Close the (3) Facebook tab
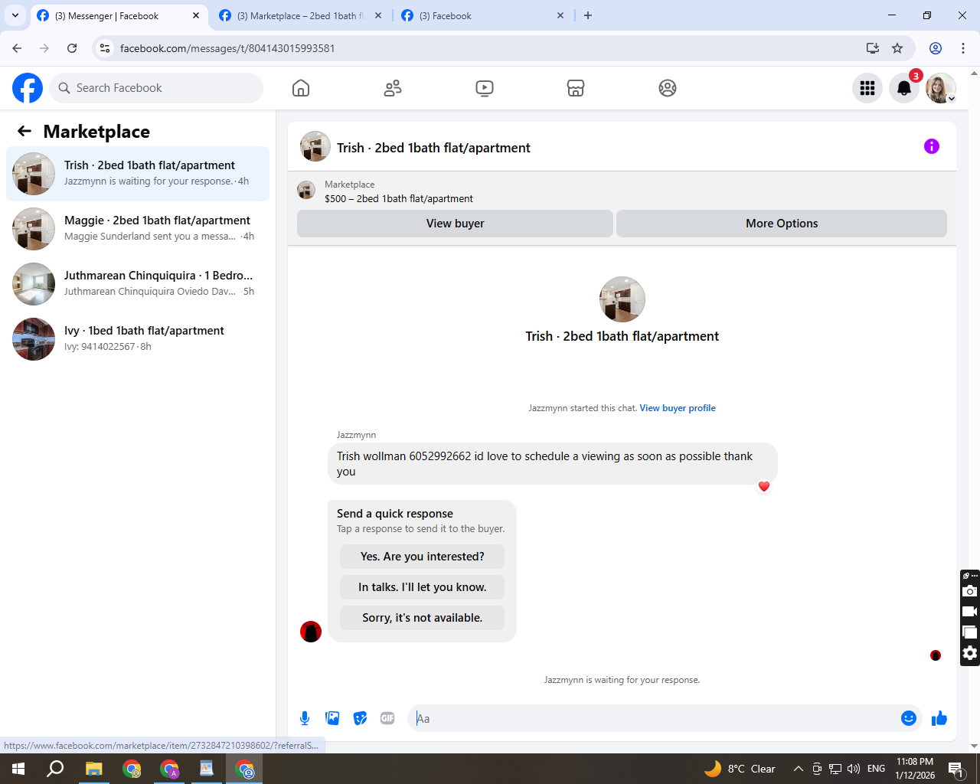 click(x=560, y=15)
